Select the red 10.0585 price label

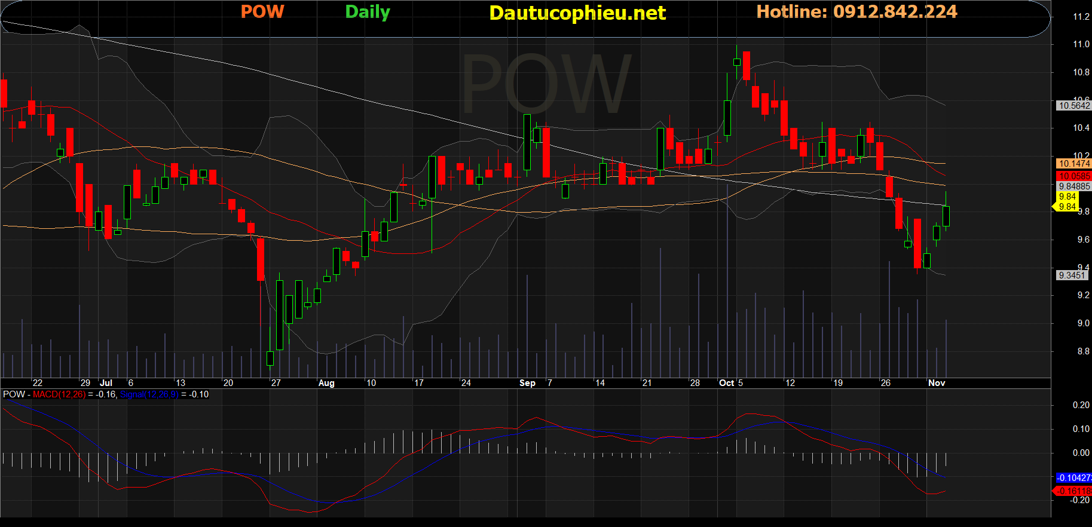[1074, 176]
